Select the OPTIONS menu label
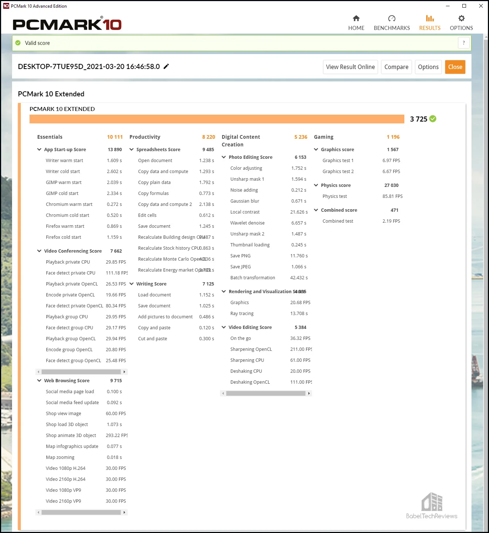This screenshot has height=533, width=489. [x=461, y=28]
